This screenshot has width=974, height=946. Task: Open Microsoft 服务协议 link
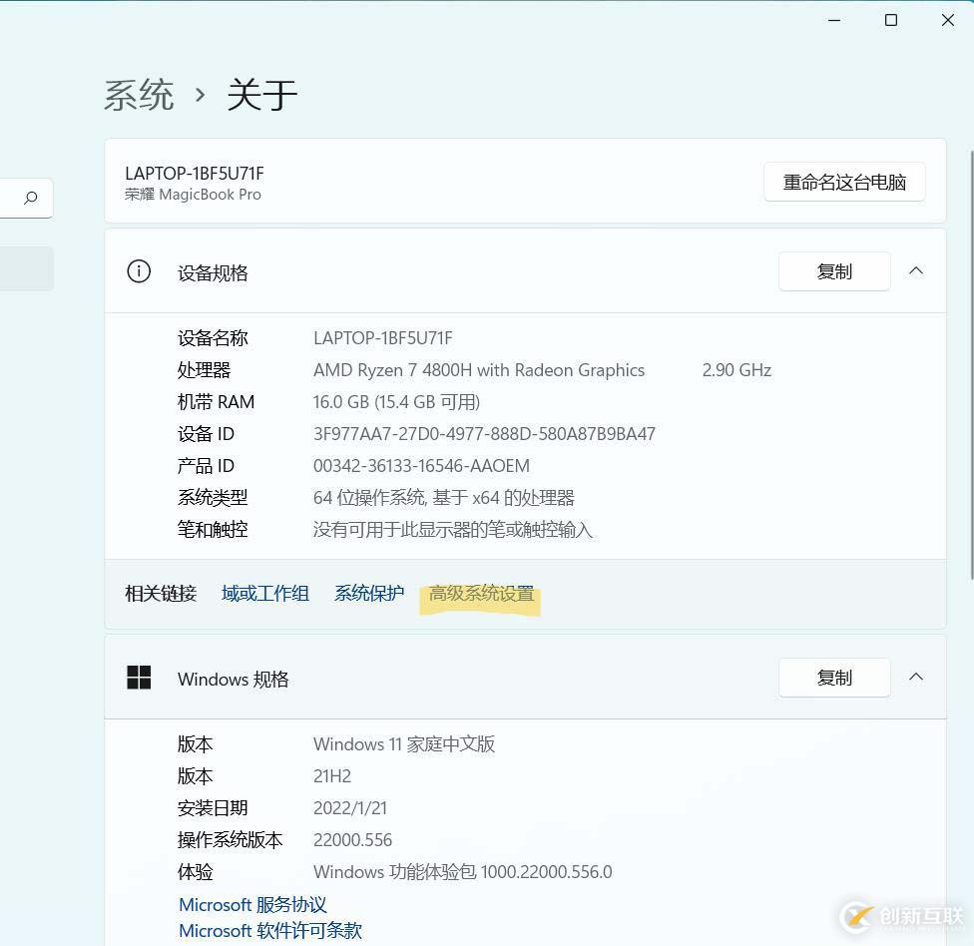click(252, 905)
